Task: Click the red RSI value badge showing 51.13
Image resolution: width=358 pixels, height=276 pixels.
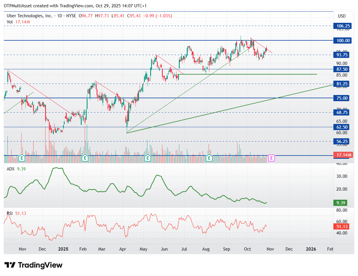Action: pos(341,227)
